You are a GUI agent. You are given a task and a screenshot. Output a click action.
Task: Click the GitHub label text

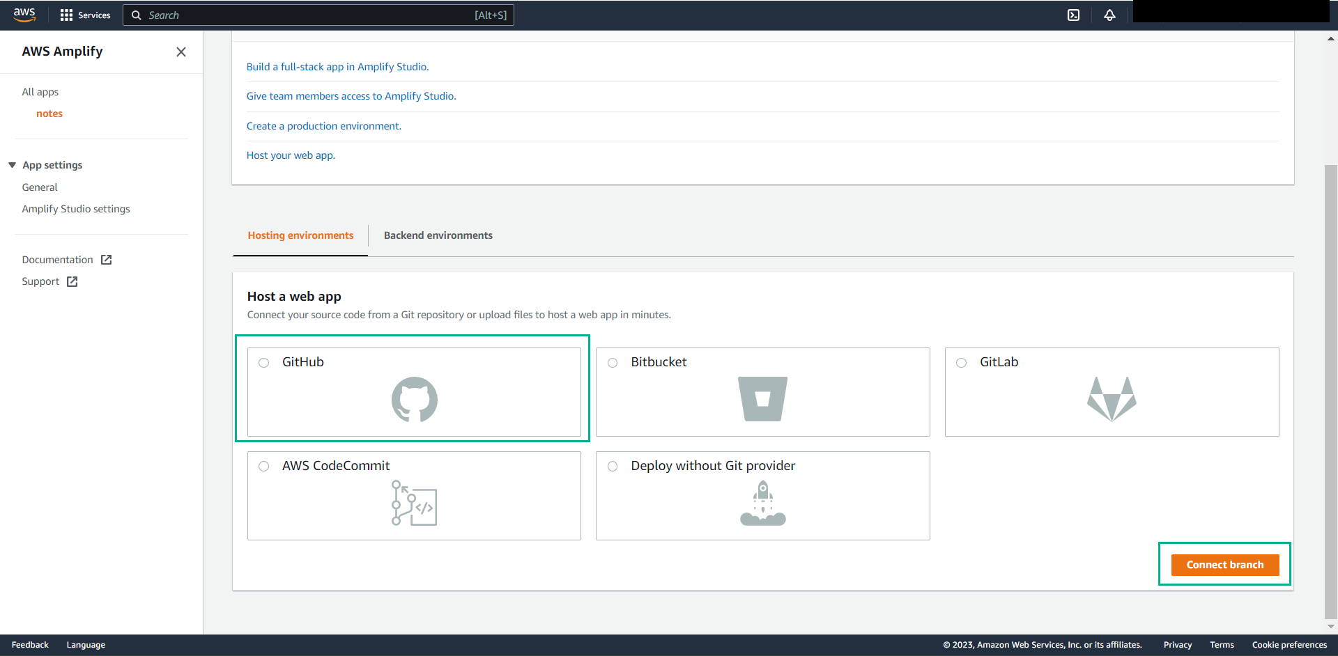[303, 362]
